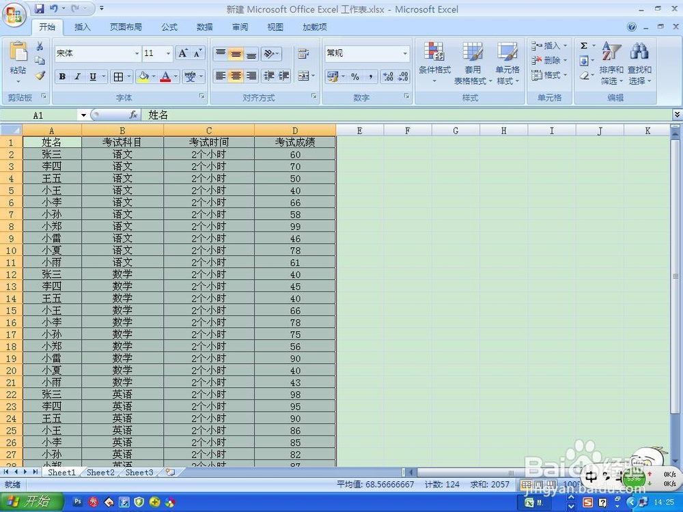Viewport: 683px width, 512px height.
Task: Toggle Underline formatting
Action: [x=92, y=76]
